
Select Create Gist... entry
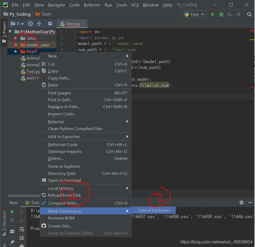coord(86,226)
